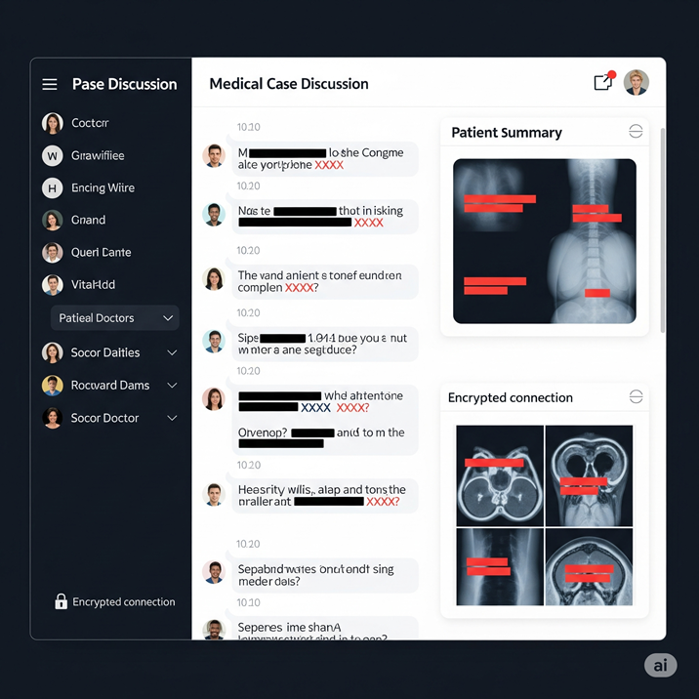Open the message 'The vand anient s tonef eundren'
Image resolution: width=699 pixels, height=699 pixels.
[325, 281]
